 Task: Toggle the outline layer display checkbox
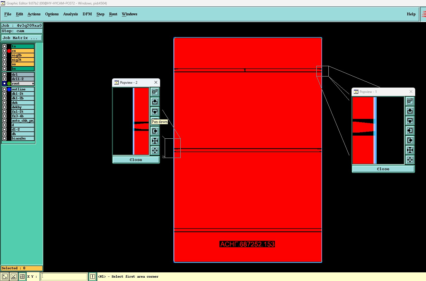point(4,89)
